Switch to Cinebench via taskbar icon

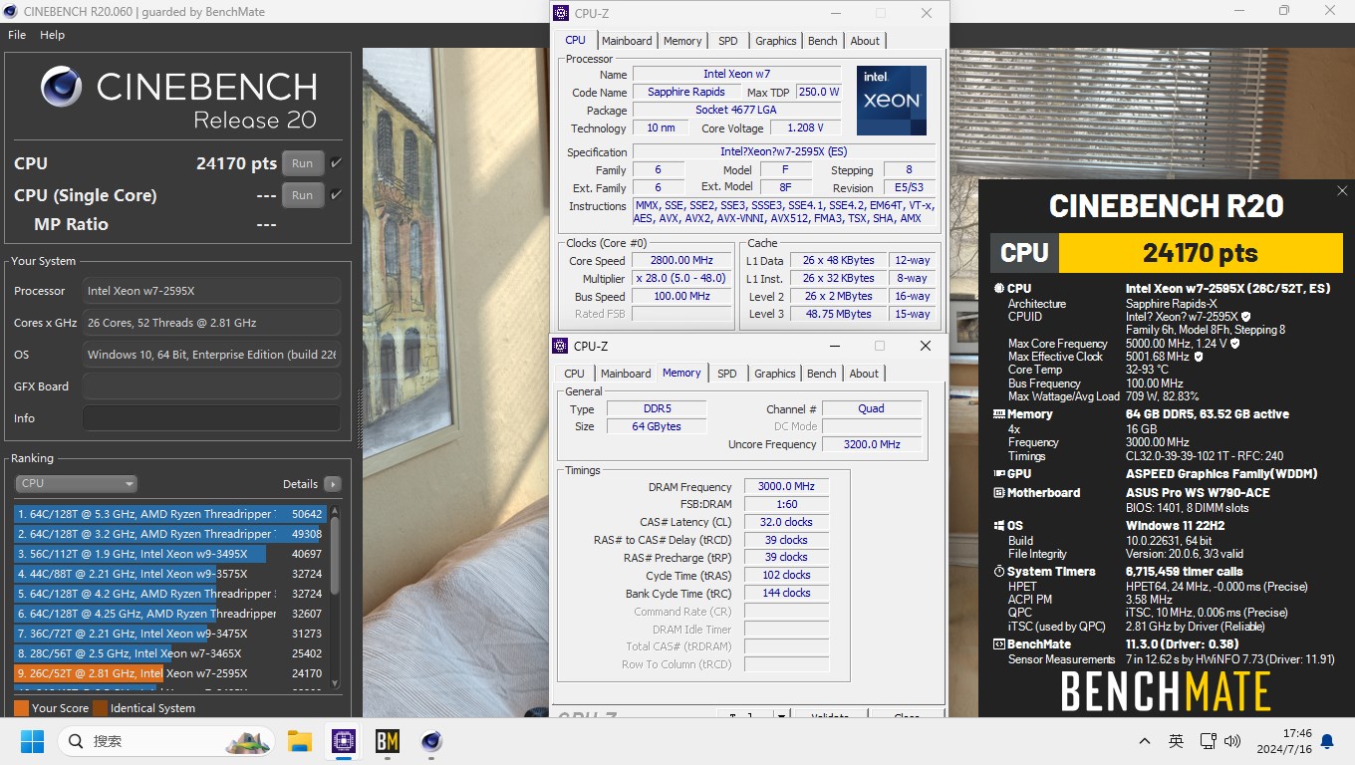431,741
